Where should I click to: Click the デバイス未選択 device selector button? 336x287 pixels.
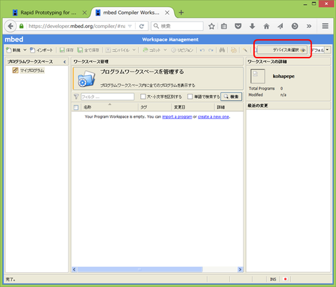(x=282, y=50)
